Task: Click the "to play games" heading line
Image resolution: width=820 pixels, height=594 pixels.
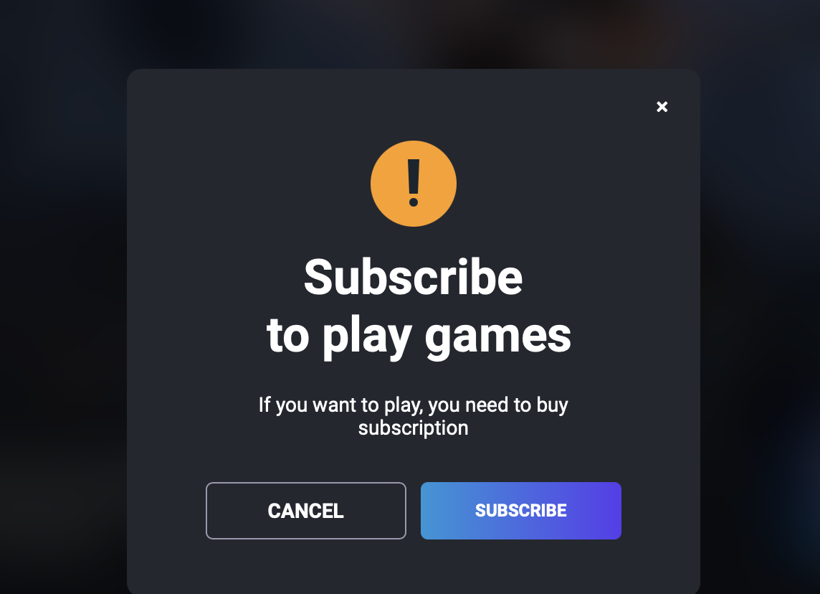Action: 419,336
